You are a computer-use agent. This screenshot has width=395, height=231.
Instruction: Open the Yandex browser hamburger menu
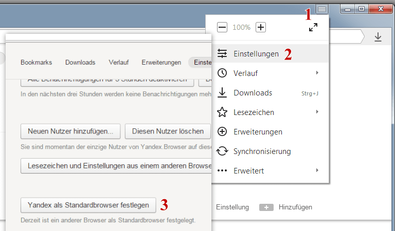[321, 10]
